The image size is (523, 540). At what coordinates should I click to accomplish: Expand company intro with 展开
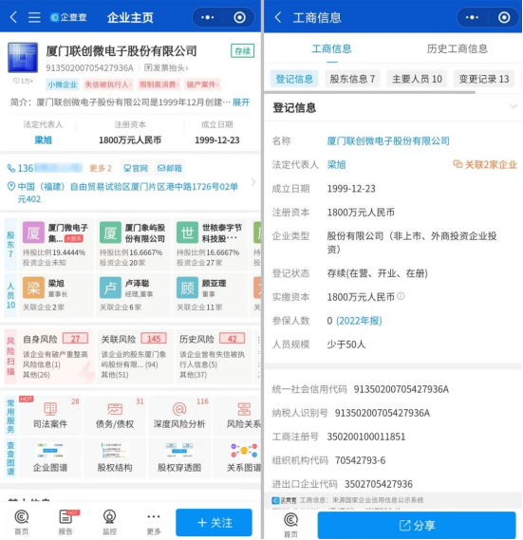point(241,102)
